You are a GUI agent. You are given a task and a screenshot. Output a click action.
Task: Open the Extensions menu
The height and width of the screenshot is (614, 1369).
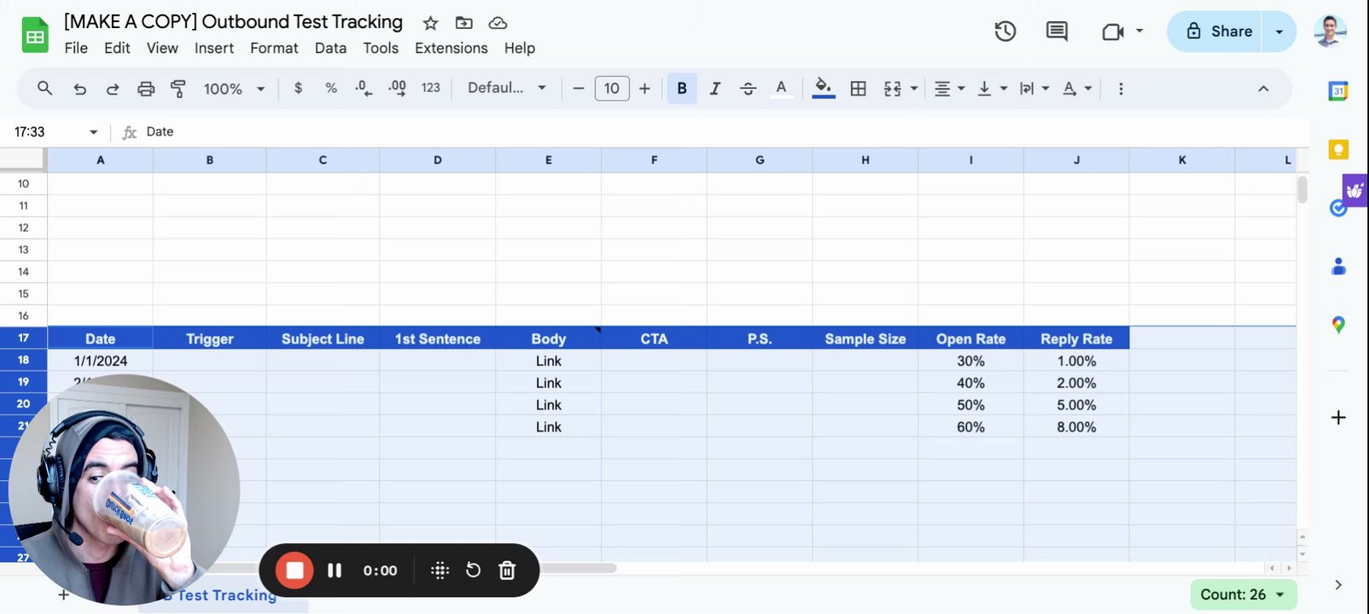(x=451, y=48)
